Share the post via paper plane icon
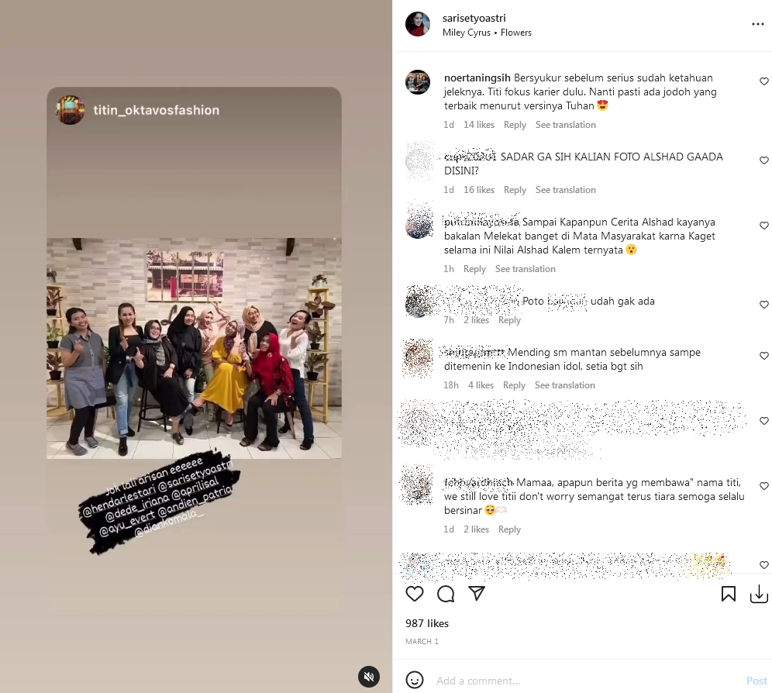 (477, 594)
